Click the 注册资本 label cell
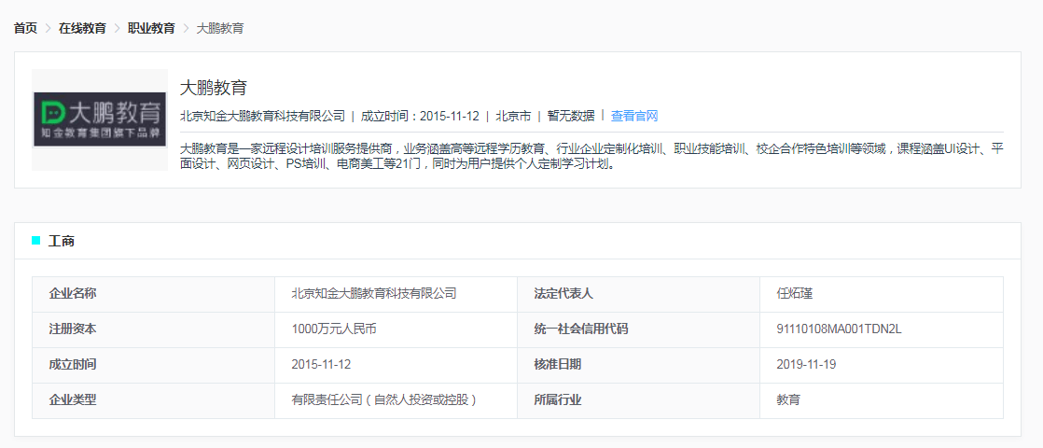1043x448 pixels. [154, 329]
